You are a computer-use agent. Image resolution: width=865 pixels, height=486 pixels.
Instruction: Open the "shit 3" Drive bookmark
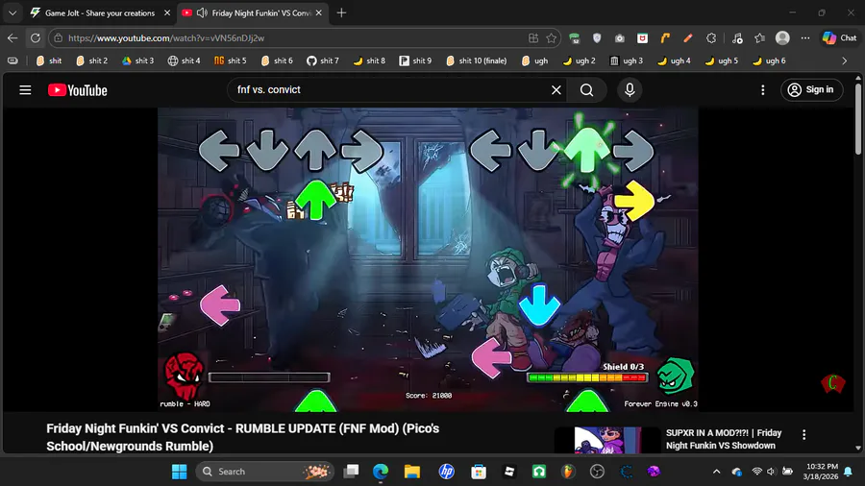click(137, 61)
